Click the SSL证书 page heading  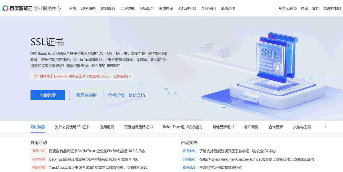pyautogui.click(x=47, y=42)
